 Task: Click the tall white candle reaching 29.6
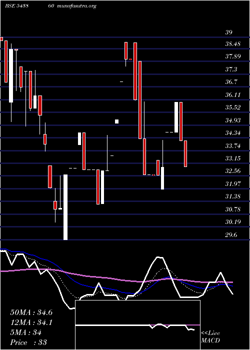(x=65, y=207)
